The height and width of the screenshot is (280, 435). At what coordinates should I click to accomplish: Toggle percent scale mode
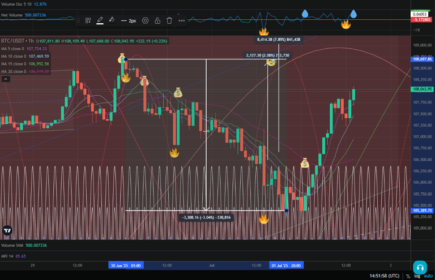click(408, 276)
